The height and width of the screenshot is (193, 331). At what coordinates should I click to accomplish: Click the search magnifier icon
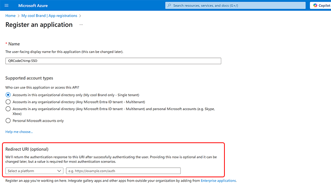[169, 6]
